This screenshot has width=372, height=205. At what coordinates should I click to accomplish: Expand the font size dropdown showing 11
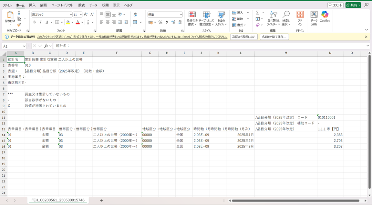81,15
